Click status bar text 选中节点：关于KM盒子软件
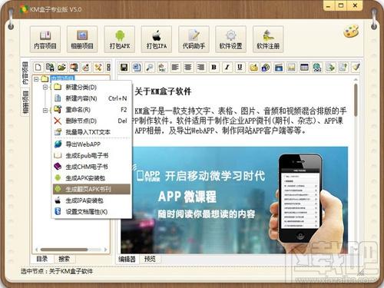The image size is (384, 288). [x=57, y=271]
